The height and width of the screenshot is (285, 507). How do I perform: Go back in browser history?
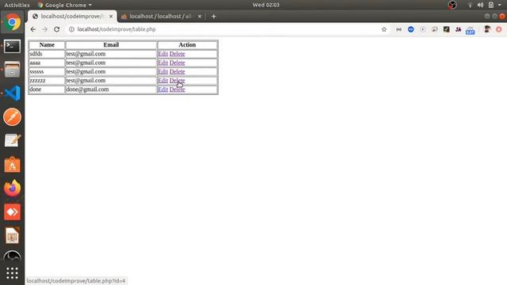pyautogui.click(x=33, y=29)
